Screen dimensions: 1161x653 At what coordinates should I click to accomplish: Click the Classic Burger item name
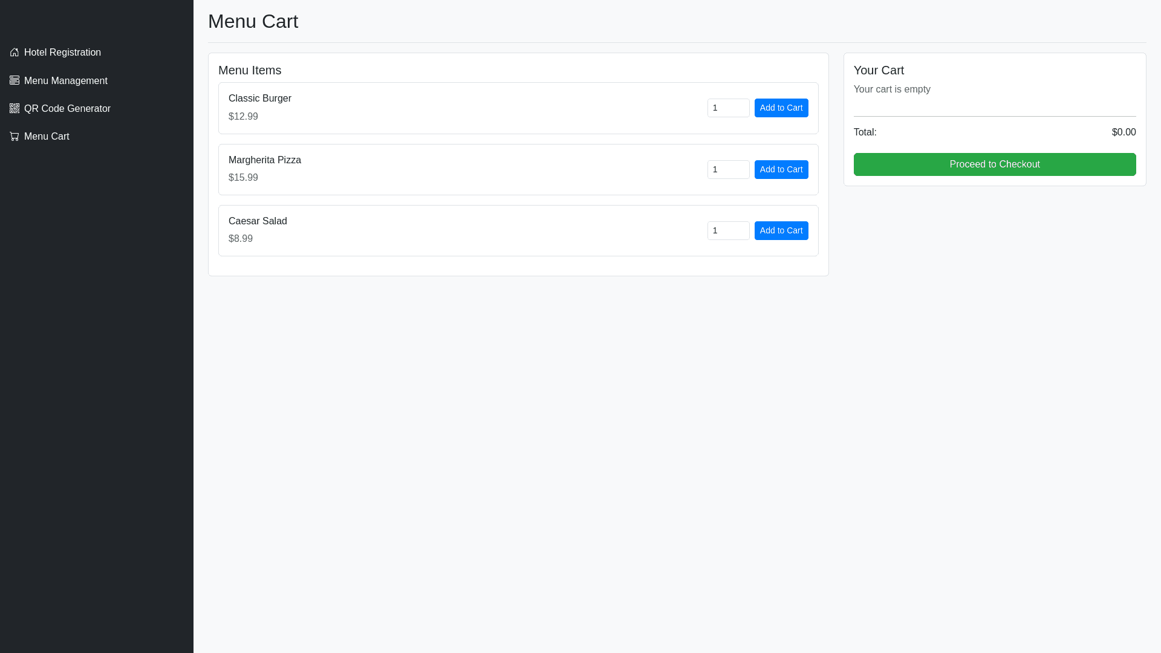[x=259, y=99]
